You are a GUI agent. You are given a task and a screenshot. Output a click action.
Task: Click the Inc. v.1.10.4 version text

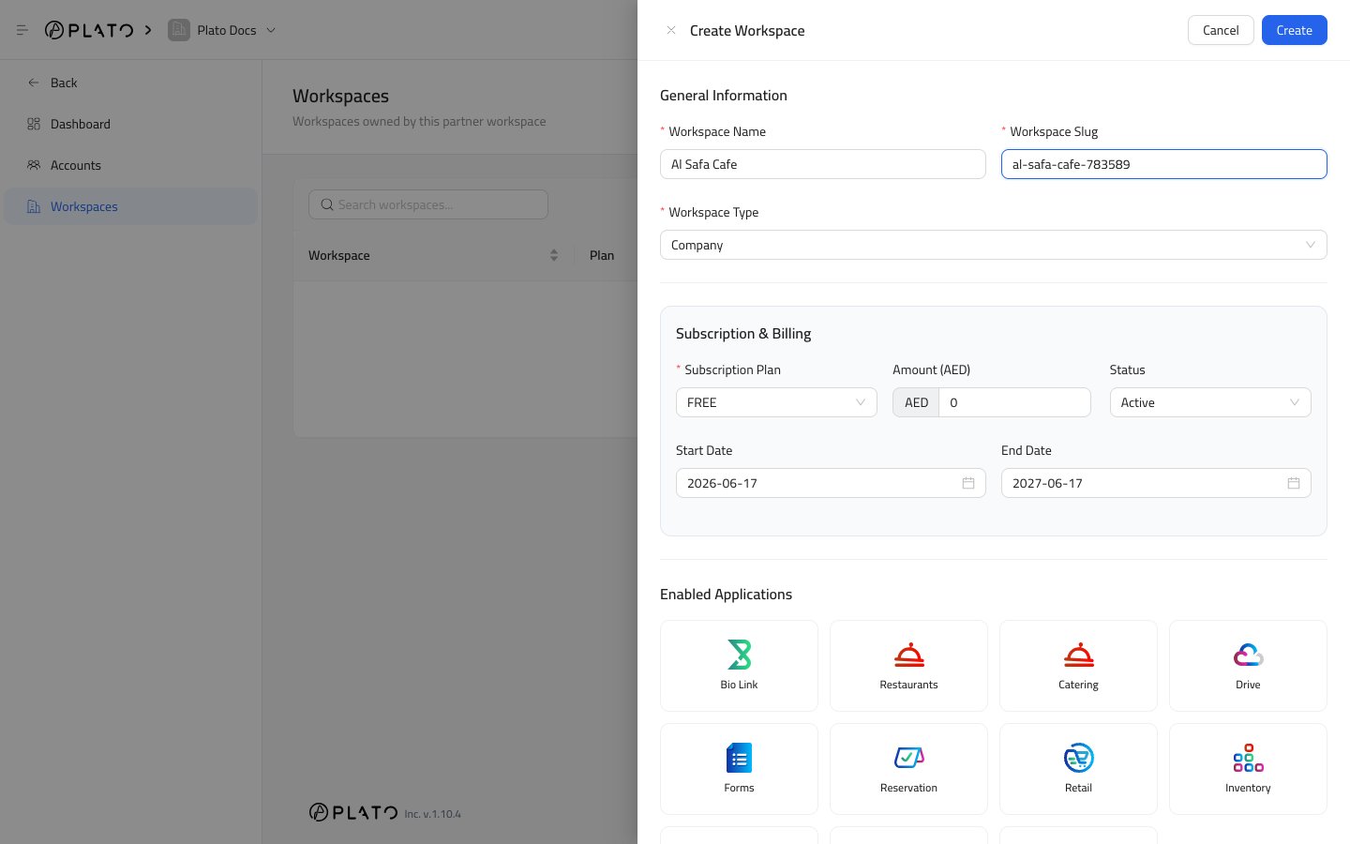click(x=433, y=814)
